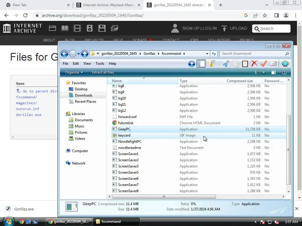Click the red X Delete icon

click(x=255, y=64)
